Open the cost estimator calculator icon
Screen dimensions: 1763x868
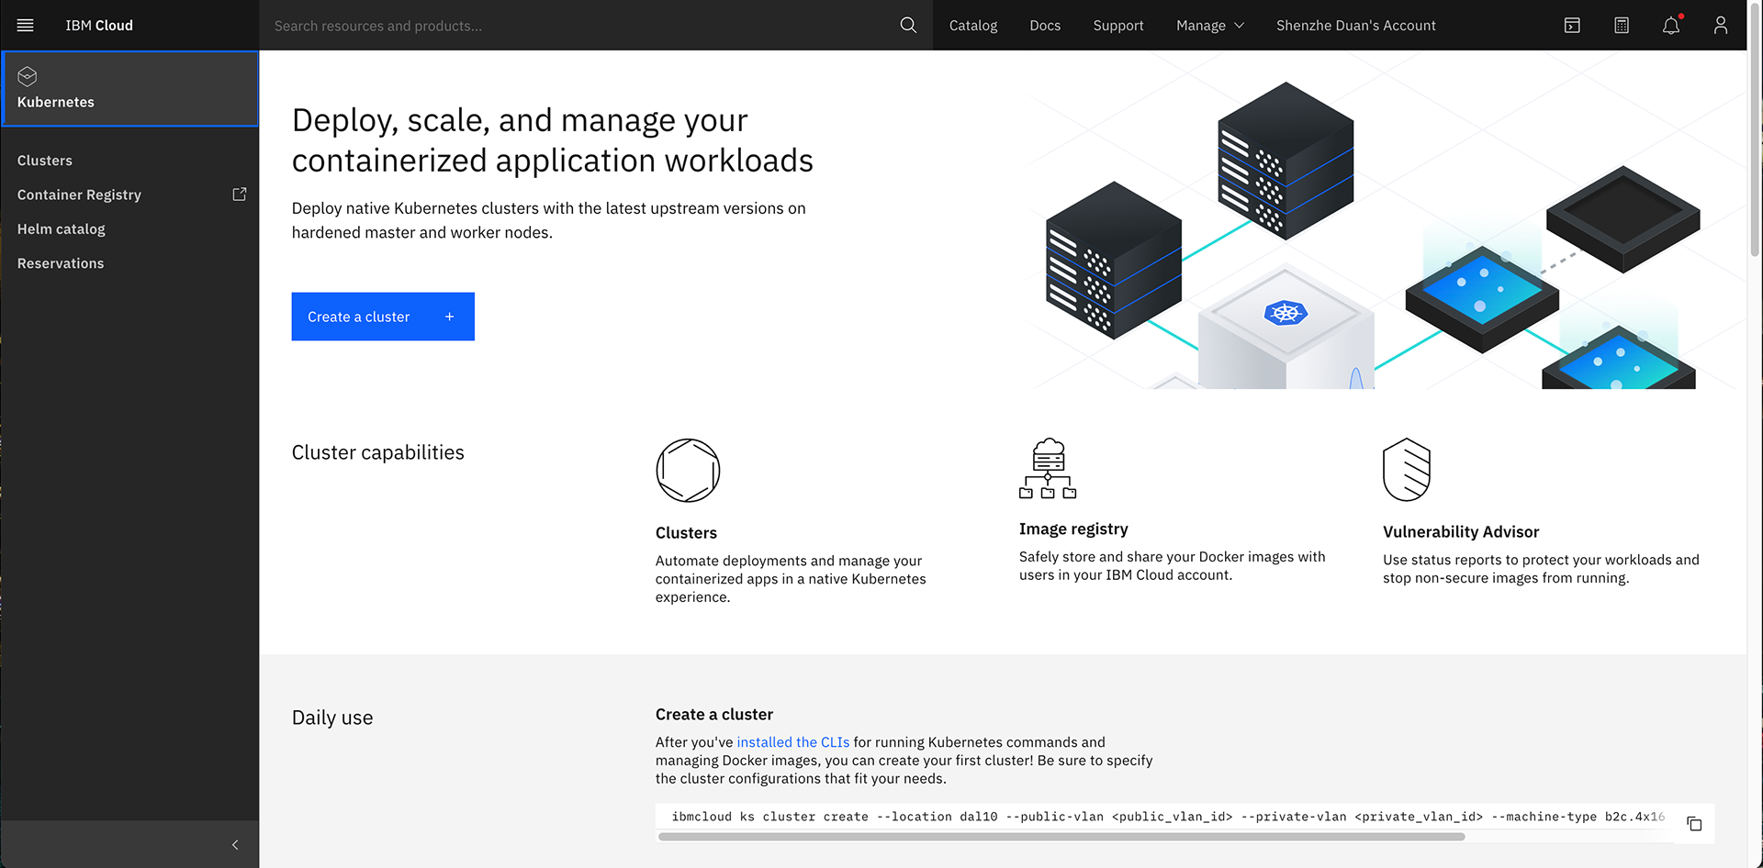point(1622,26)
